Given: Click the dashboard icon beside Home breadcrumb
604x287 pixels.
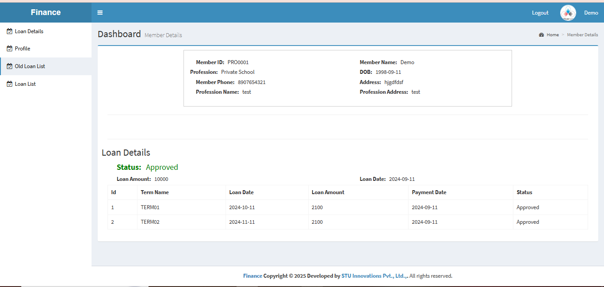Looking at the screenshot, I should 541,35.
